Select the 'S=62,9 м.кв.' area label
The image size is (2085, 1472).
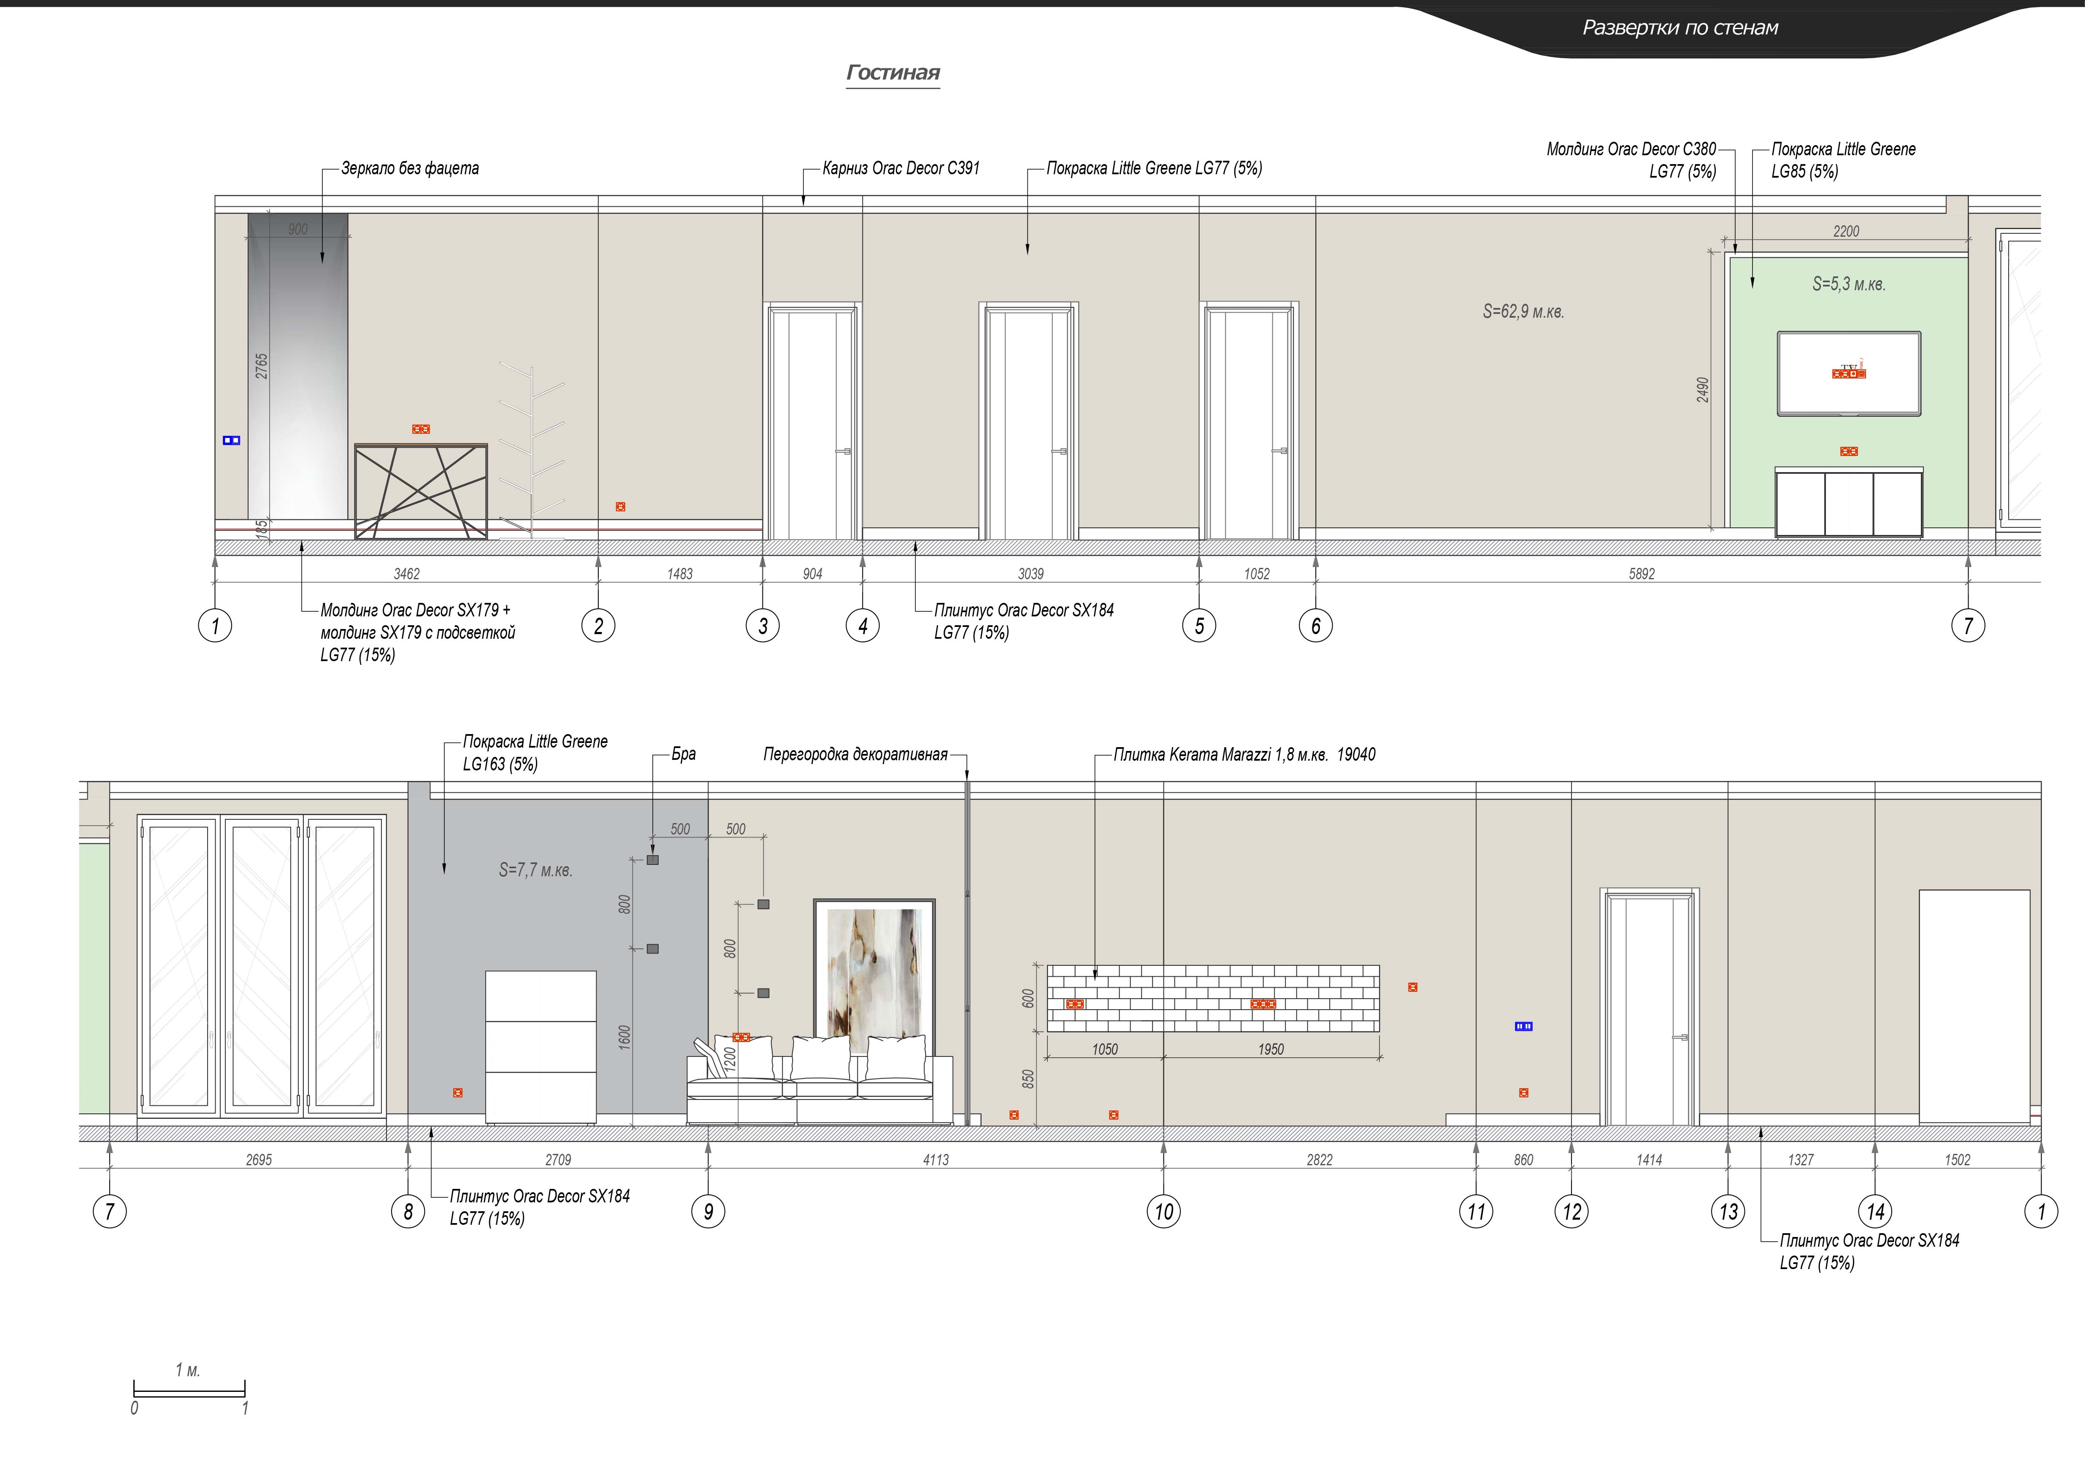[x=1523, y=311]
